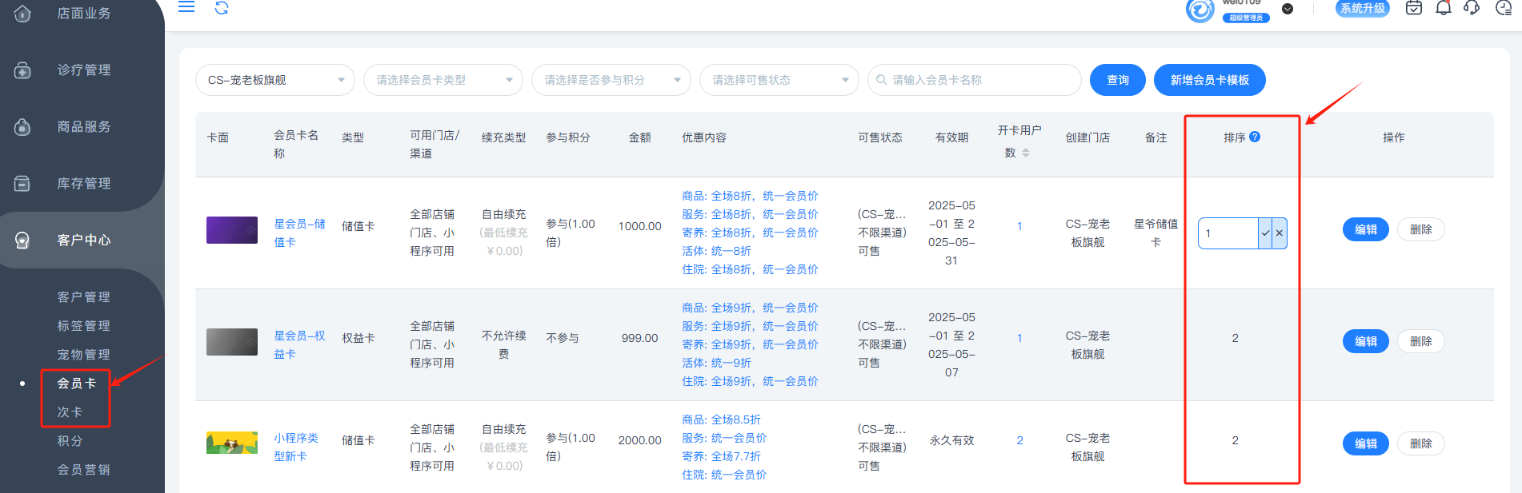
Task: Focus the 请输入会员卡名称 search field
Action: point(974,80)
